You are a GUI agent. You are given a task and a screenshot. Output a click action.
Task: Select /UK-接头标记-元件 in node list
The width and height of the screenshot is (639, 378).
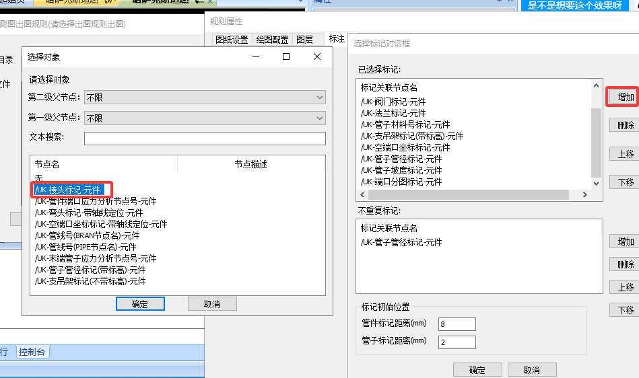tap(67, 190)
